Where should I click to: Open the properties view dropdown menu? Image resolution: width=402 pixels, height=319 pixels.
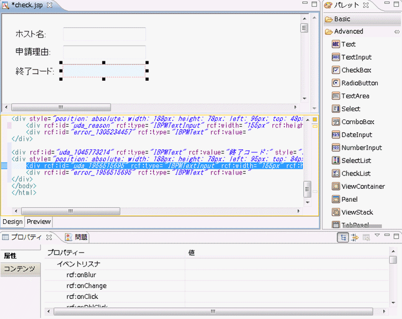pos(377,236)
